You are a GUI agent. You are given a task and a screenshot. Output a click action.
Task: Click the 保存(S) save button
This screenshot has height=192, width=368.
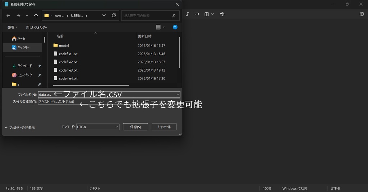pyautogui.click(x=135, y=127)
